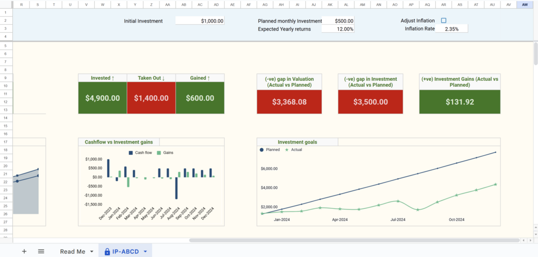Screen dimensions: 538x257
Task: Select the Invested ↑ header cell
Action: pyautogui.click(x=103, y=78)
